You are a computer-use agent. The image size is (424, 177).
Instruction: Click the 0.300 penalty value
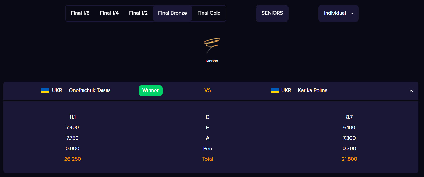(x=349, y=148)
